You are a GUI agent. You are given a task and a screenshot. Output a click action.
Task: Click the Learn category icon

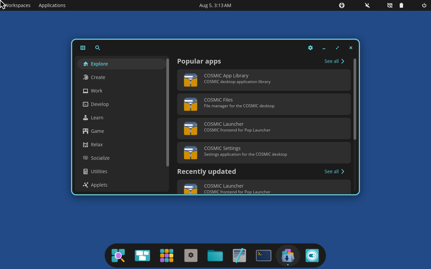click(86, 118)
